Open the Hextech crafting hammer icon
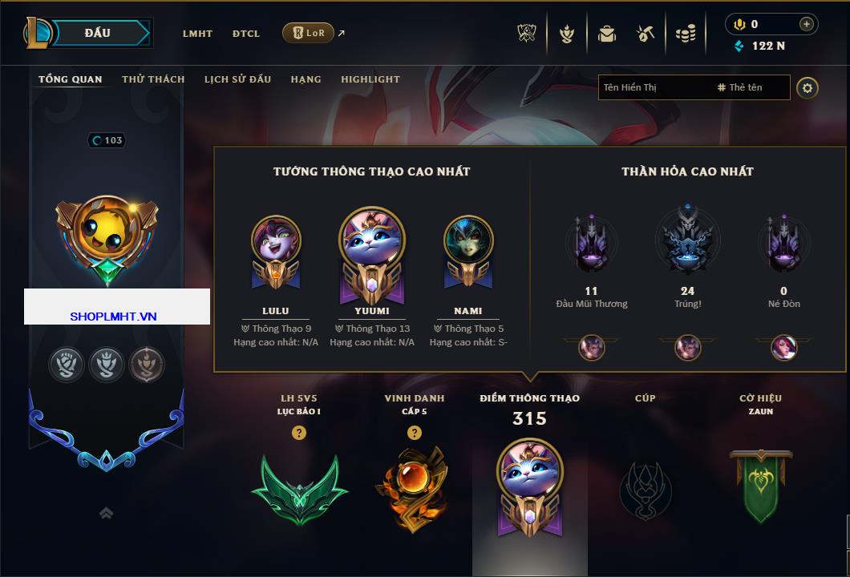 coord(645,34)
